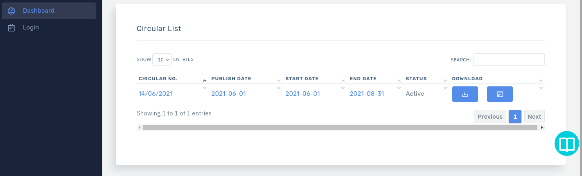Open Login menu item in sidebar
The width and height of the screenshot is (582, 176).
pyautogui.click(x=49, y=27)
